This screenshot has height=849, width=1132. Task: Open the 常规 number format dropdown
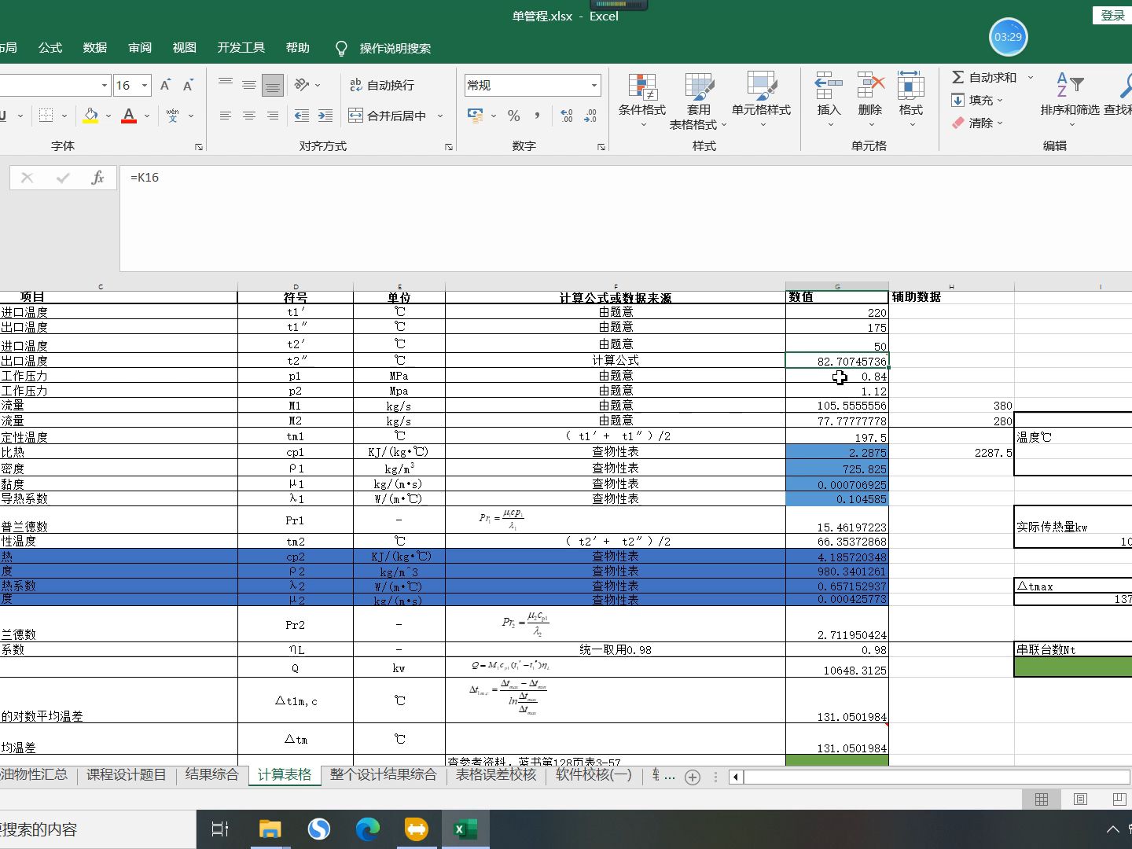594,85
